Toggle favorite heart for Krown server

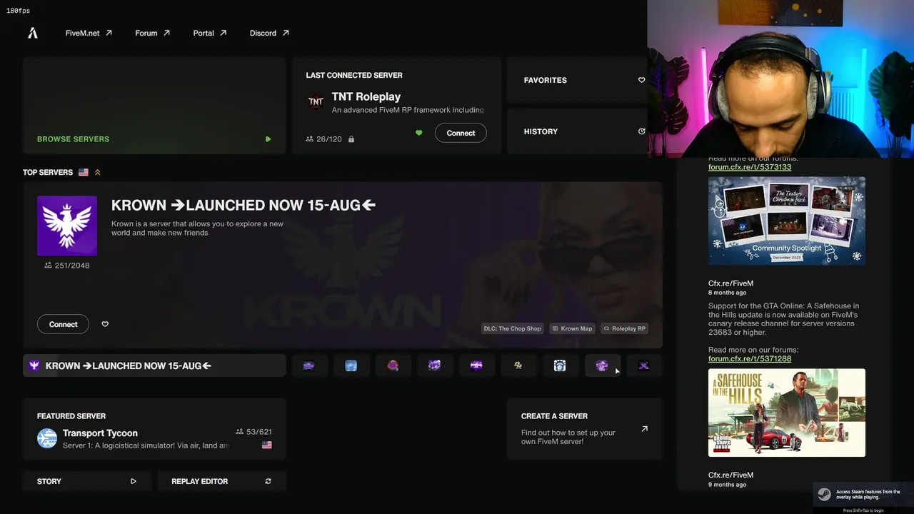pyautogui.click(x=105, y=324)
